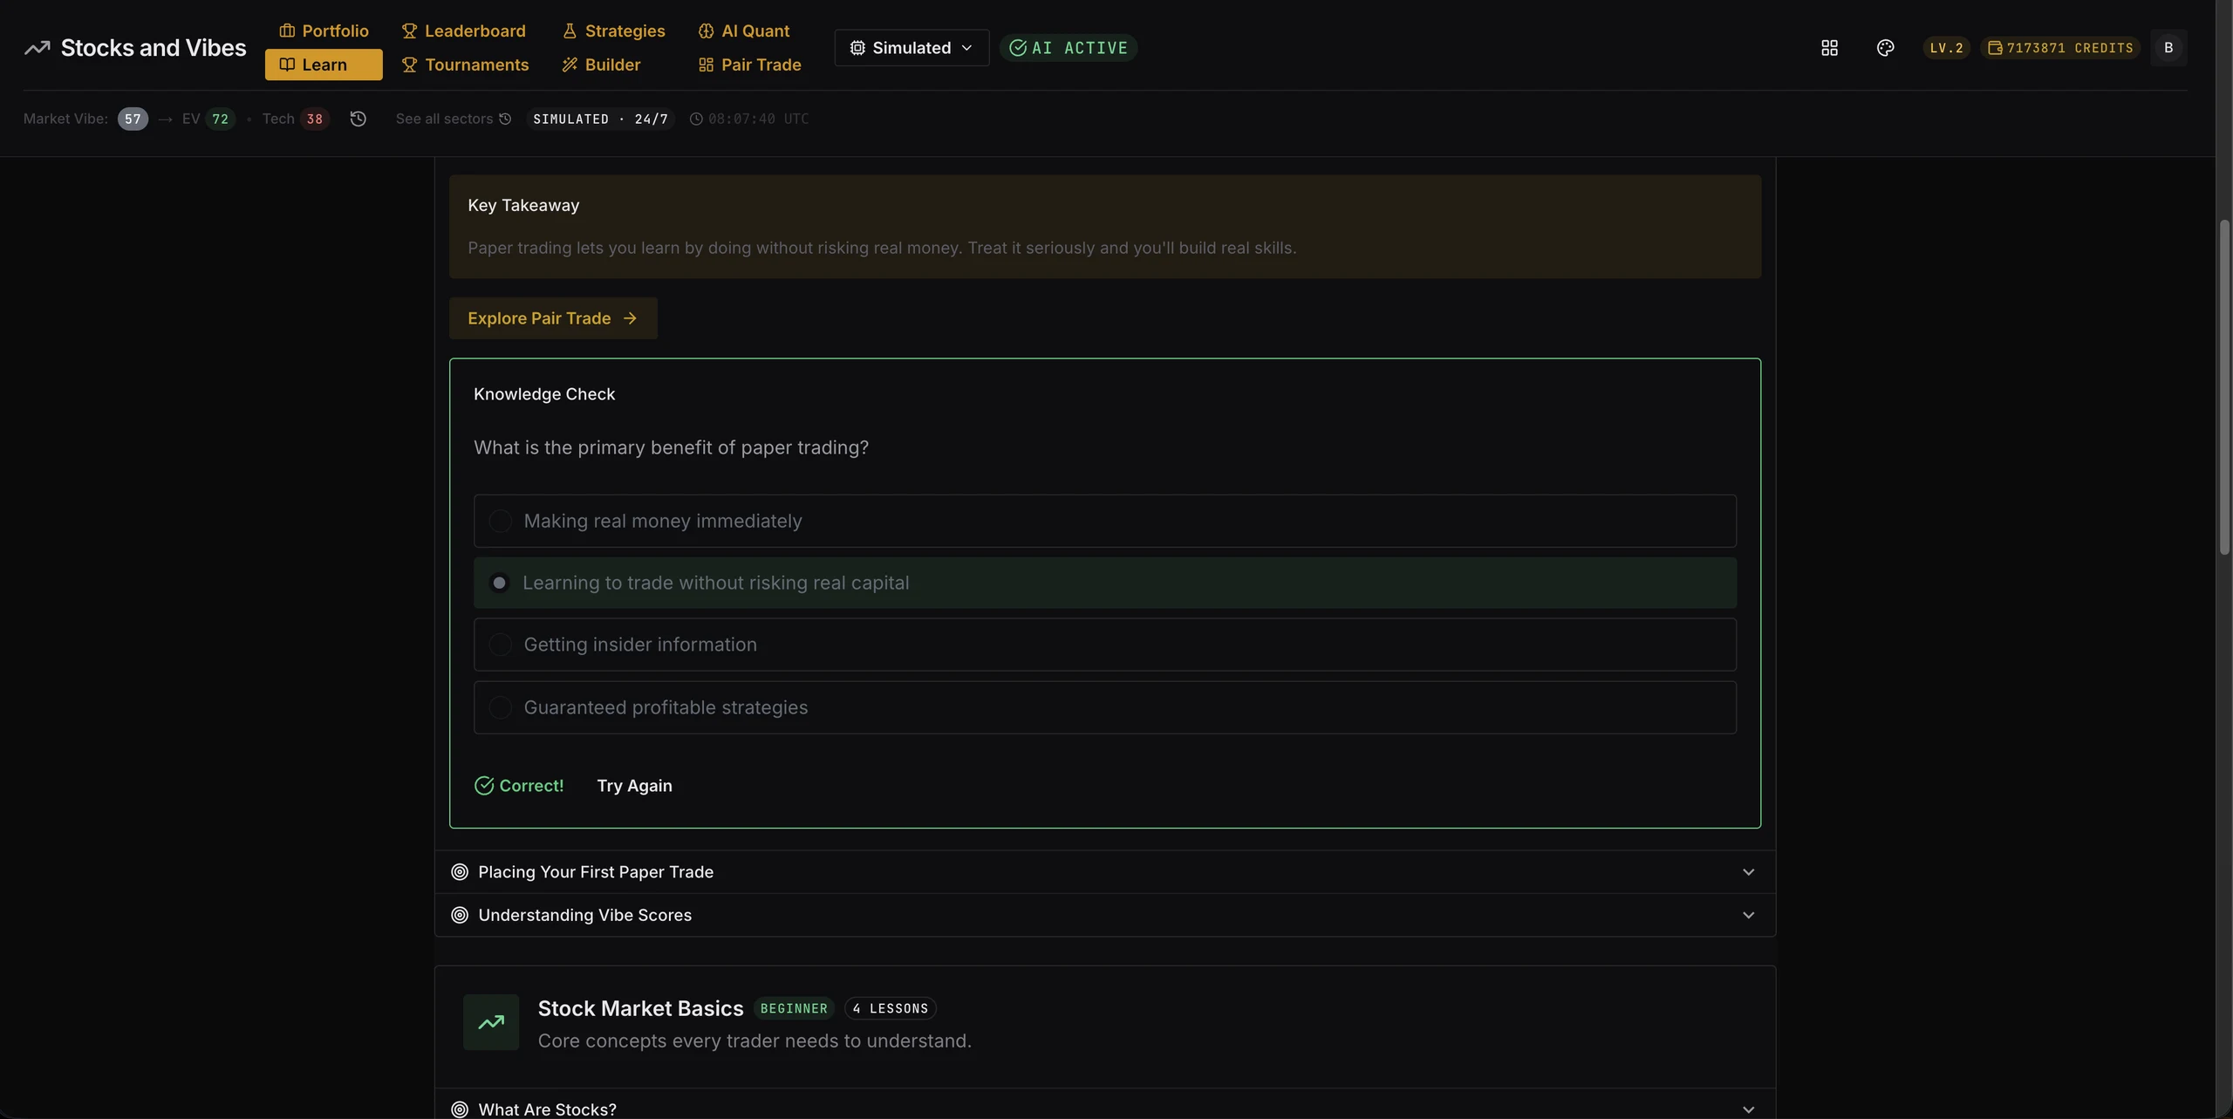The width and height of the screenshot is (2233, 1119).
Task: Click the Stock Market Basics trend icon
Action: point(491,1021)
